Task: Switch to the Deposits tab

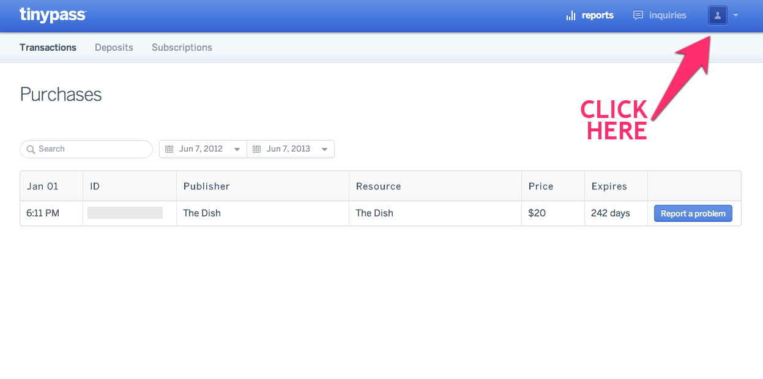Action: click(x=114, y=48)
